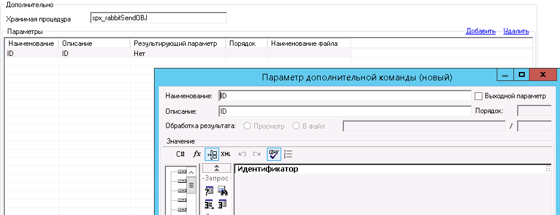
Task: Select the query question-mark table icon
Action: coord(209,191)
